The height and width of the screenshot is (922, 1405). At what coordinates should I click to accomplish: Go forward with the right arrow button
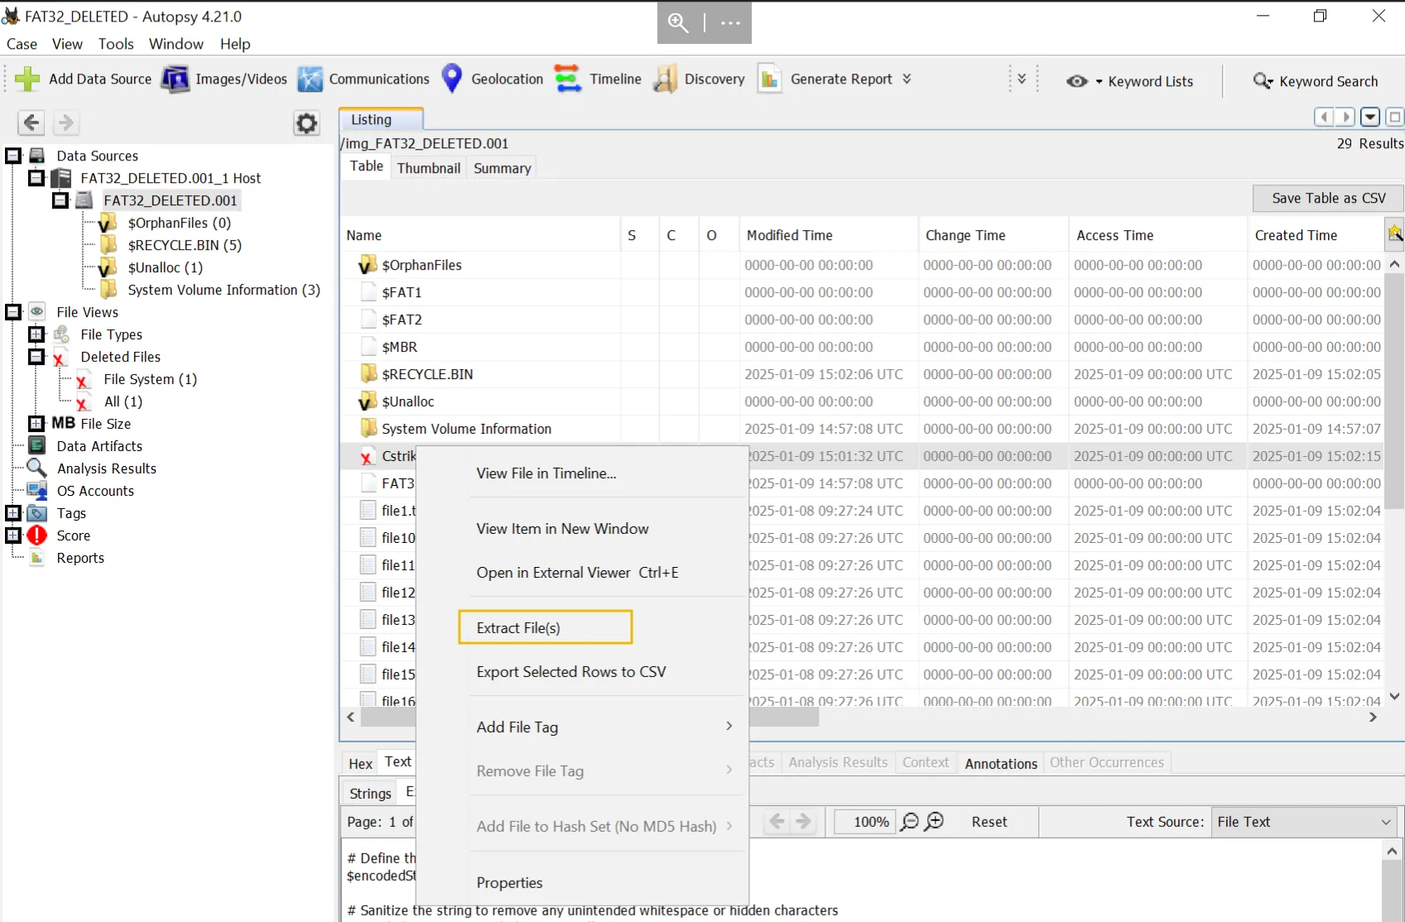point(65,122)
